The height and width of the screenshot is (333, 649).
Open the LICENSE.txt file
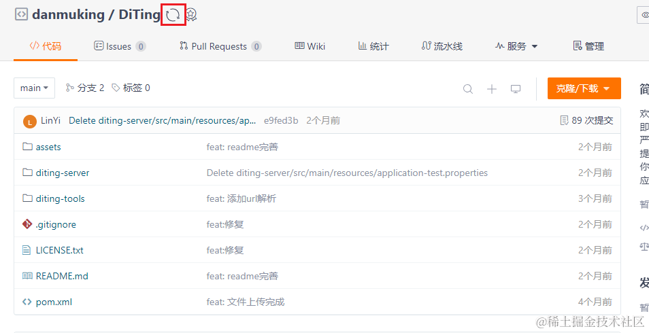[x=60, y=250]
